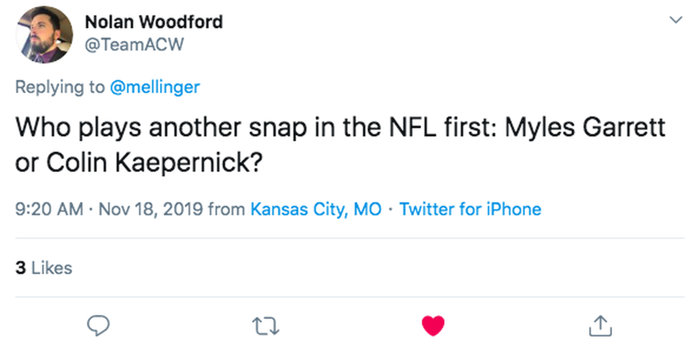699x354 pixels.
Task: Open the share tweet options icon
Action: coord(600,326)
